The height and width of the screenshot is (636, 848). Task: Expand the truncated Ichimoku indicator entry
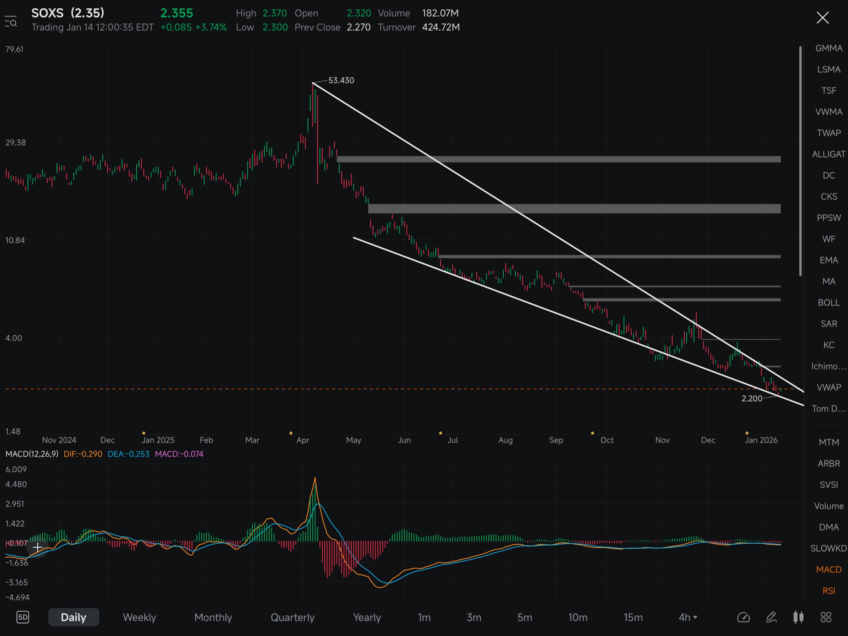click(828, 366)
